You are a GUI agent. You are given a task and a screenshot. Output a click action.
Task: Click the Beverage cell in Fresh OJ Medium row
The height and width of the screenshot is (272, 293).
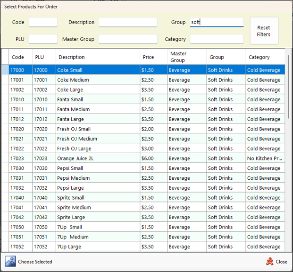[187, 139]
